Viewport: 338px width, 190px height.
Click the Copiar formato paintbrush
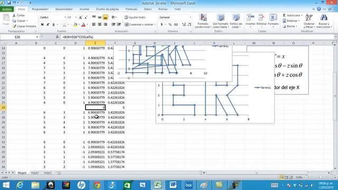(x=14, y=26)
